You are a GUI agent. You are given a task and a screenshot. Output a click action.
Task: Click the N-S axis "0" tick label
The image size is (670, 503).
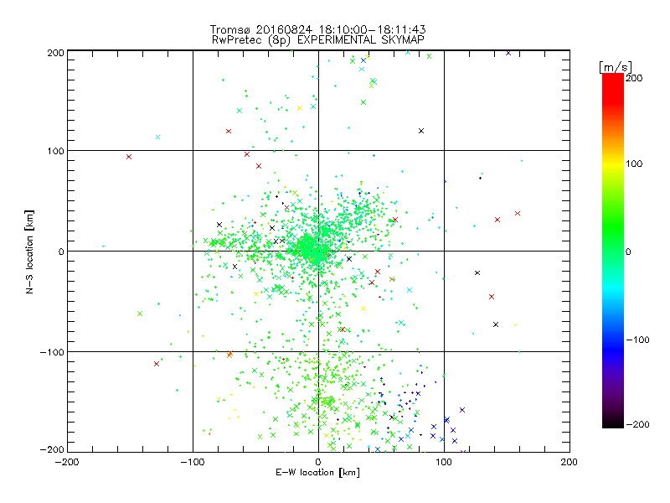click(x=61, y=251)
